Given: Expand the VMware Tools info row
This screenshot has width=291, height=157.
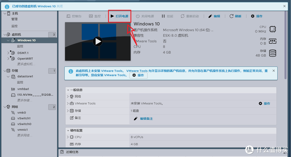Looking at the screenshot, I should [68, 103].
